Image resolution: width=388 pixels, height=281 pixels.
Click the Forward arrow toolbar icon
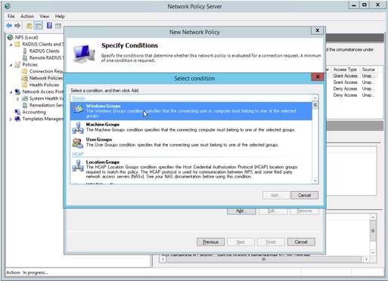[17, 26]
